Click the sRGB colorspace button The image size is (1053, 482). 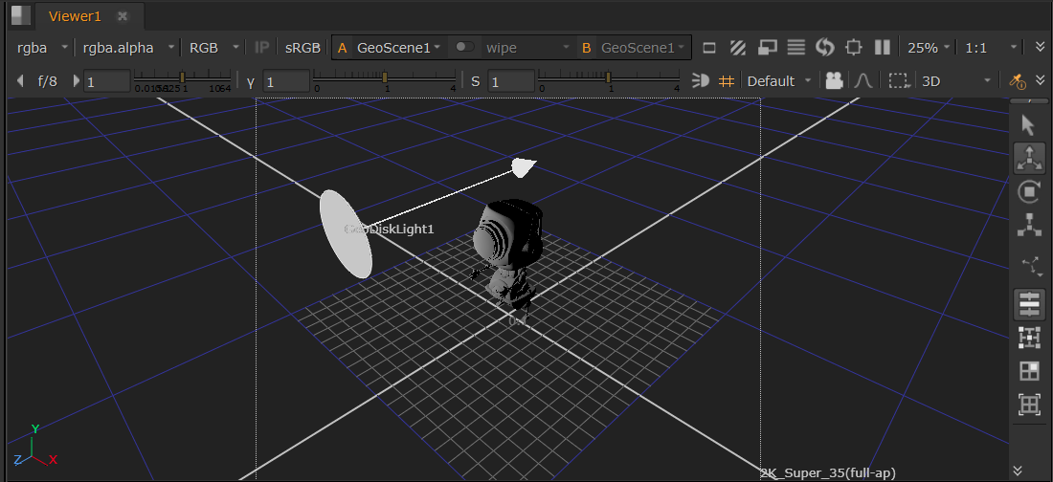click(x=302, y=47)
